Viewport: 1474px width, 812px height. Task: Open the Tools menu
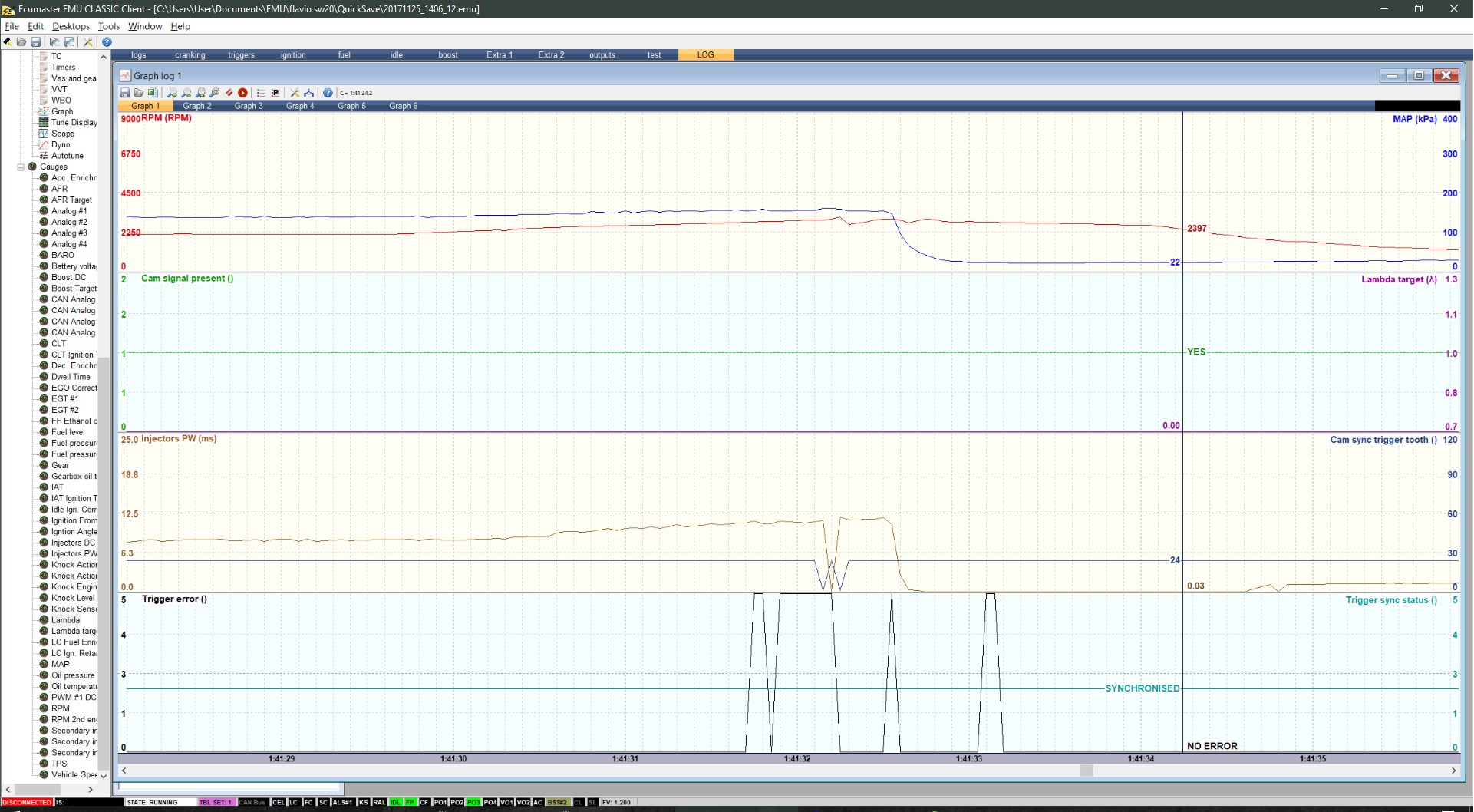coord(108,26)
